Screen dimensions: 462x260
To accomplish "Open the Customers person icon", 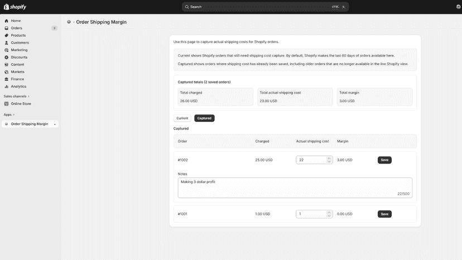I will coord(7,43).
